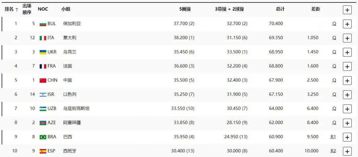Expand the Italy row details

point(347,38)
